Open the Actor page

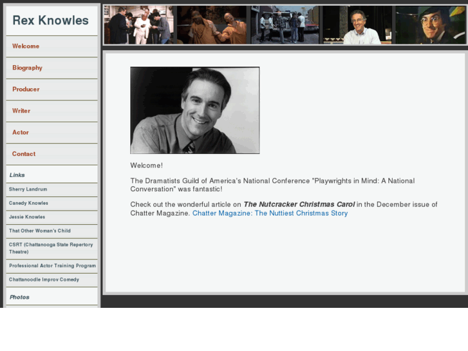(x=51, y=132)
